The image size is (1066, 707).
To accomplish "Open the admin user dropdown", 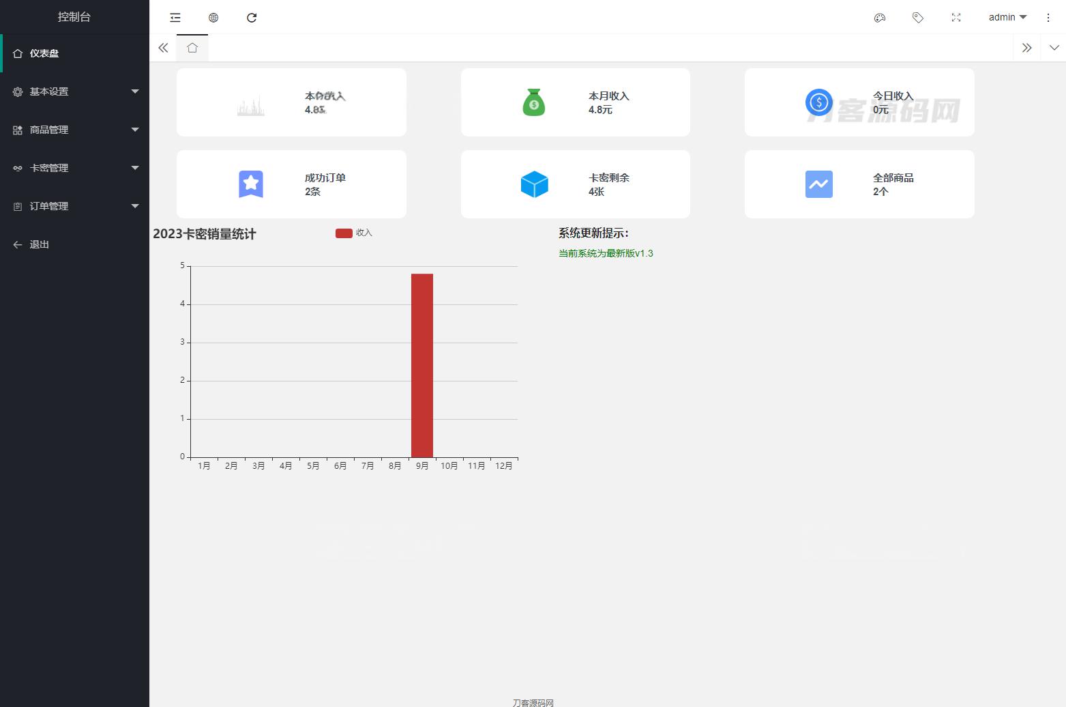I will (1007, 18).
